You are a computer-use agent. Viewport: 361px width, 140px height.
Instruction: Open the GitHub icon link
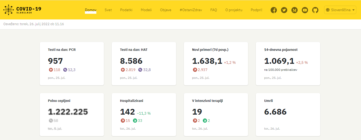pyautogui.click(x=315, y=10)
